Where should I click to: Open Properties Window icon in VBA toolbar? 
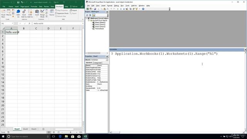point(134,9)
